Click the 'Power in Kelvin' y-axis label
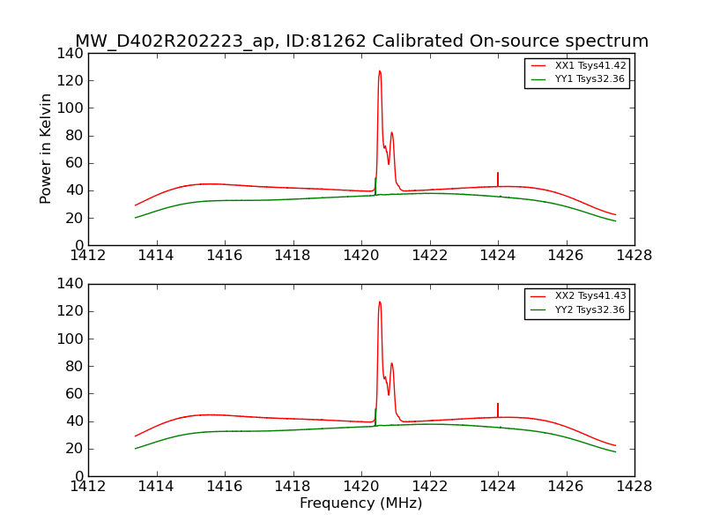This screenshot has width=705, height=529. pyautogui.click(x=46, y=149)
